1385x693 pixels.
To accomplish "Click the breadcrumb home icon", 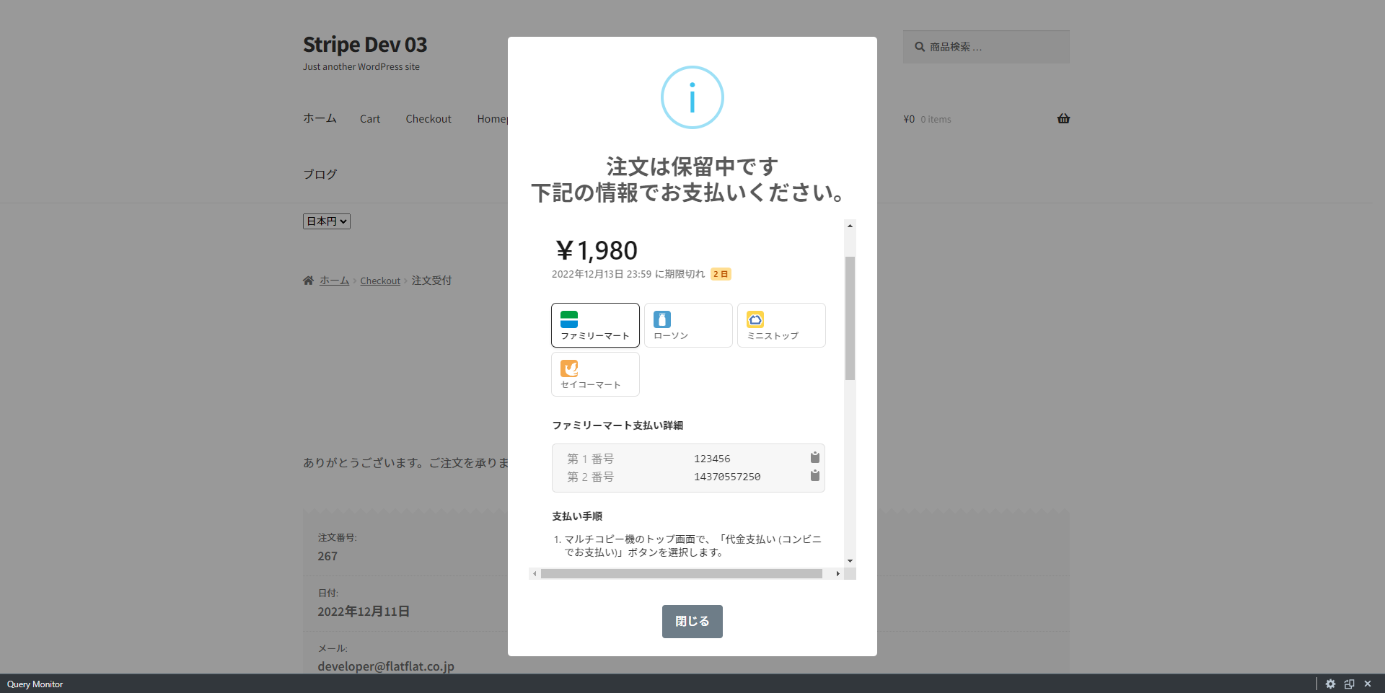I will 308,281.
